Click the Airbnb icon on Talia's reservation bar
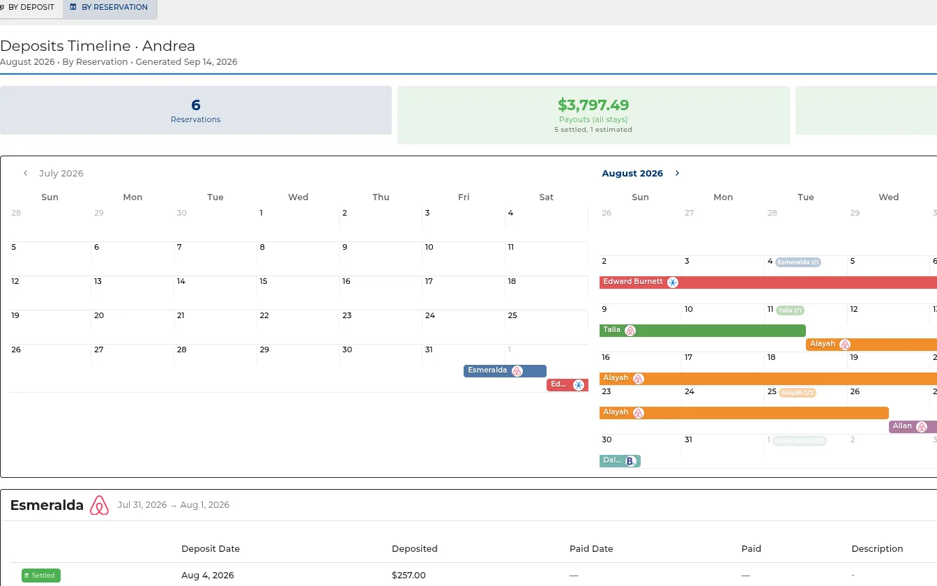 coord(630,331)
